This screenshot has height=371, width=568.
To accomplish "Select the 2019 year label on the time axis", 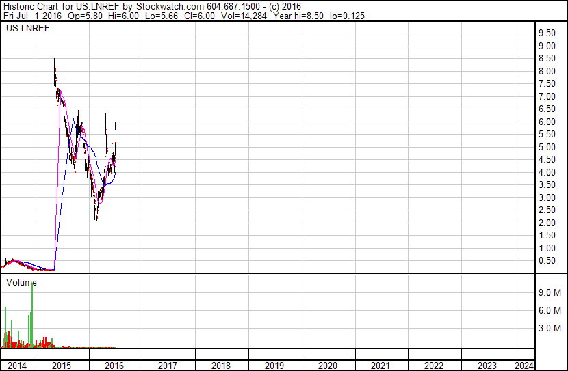I will tap(274, 366).
